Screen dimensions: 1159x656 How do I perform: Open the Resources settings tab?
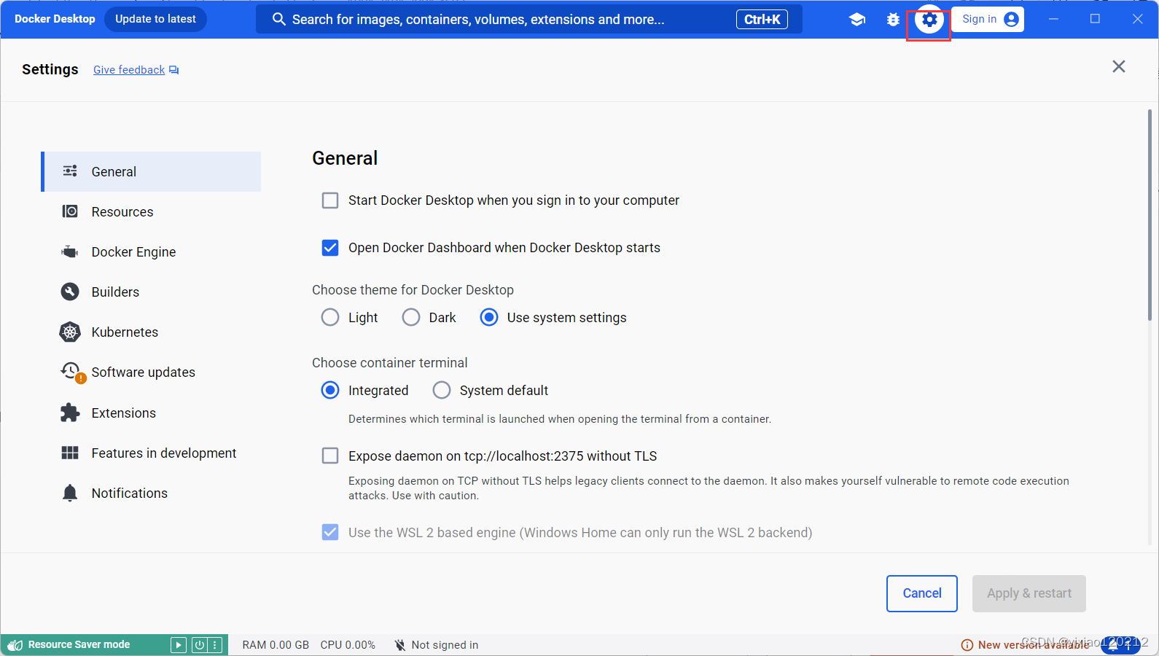(x=151, y=211)
